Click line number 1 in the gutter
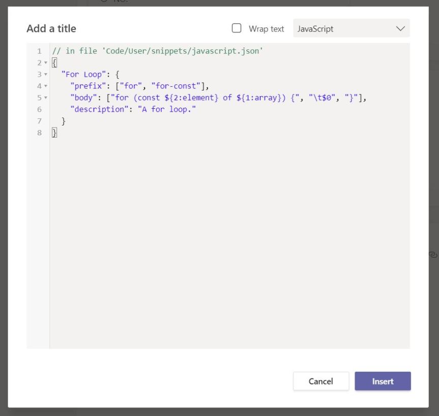 (39, 51)
